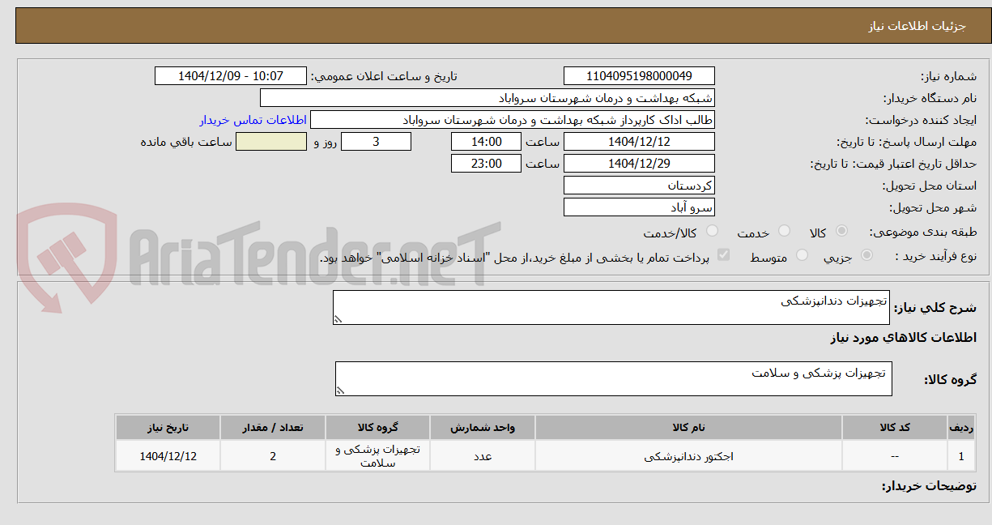Click the deadline hour field 14:00

click(x=486, y=142)
